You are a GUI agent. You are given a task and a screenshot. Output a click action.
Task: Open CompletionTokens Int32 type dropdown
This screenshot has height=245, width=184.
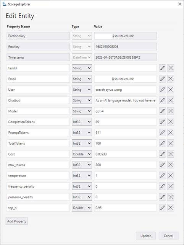click(x=82, y=122)
